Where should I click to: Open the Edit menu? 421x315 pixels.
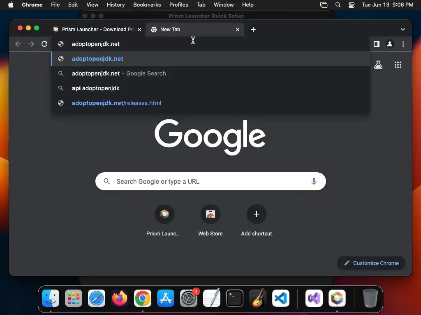73,5
